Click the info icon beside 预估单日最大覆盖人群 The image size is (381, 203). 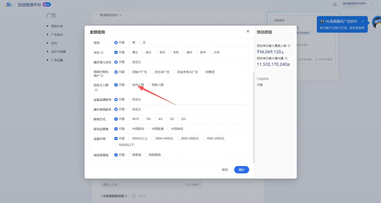289,46
